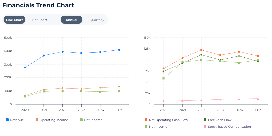Click the Free Cash Flow 2020 diamond marker
The width and height of the screenshot is (272, 136).
click(x=163, y=71)
